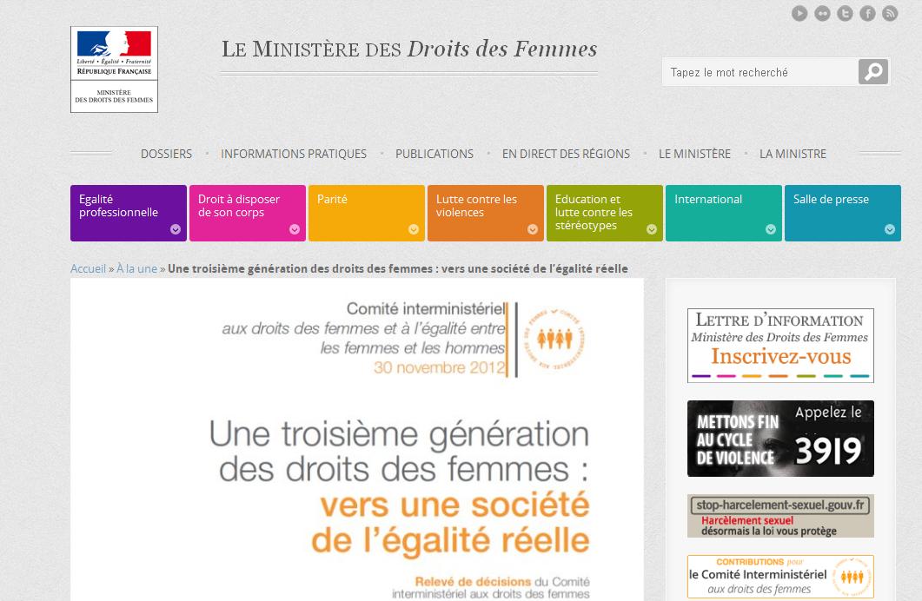Open the 3919 violence hotline banner
This screenshot has width=922, height=601.
click(x=780, y=439)
